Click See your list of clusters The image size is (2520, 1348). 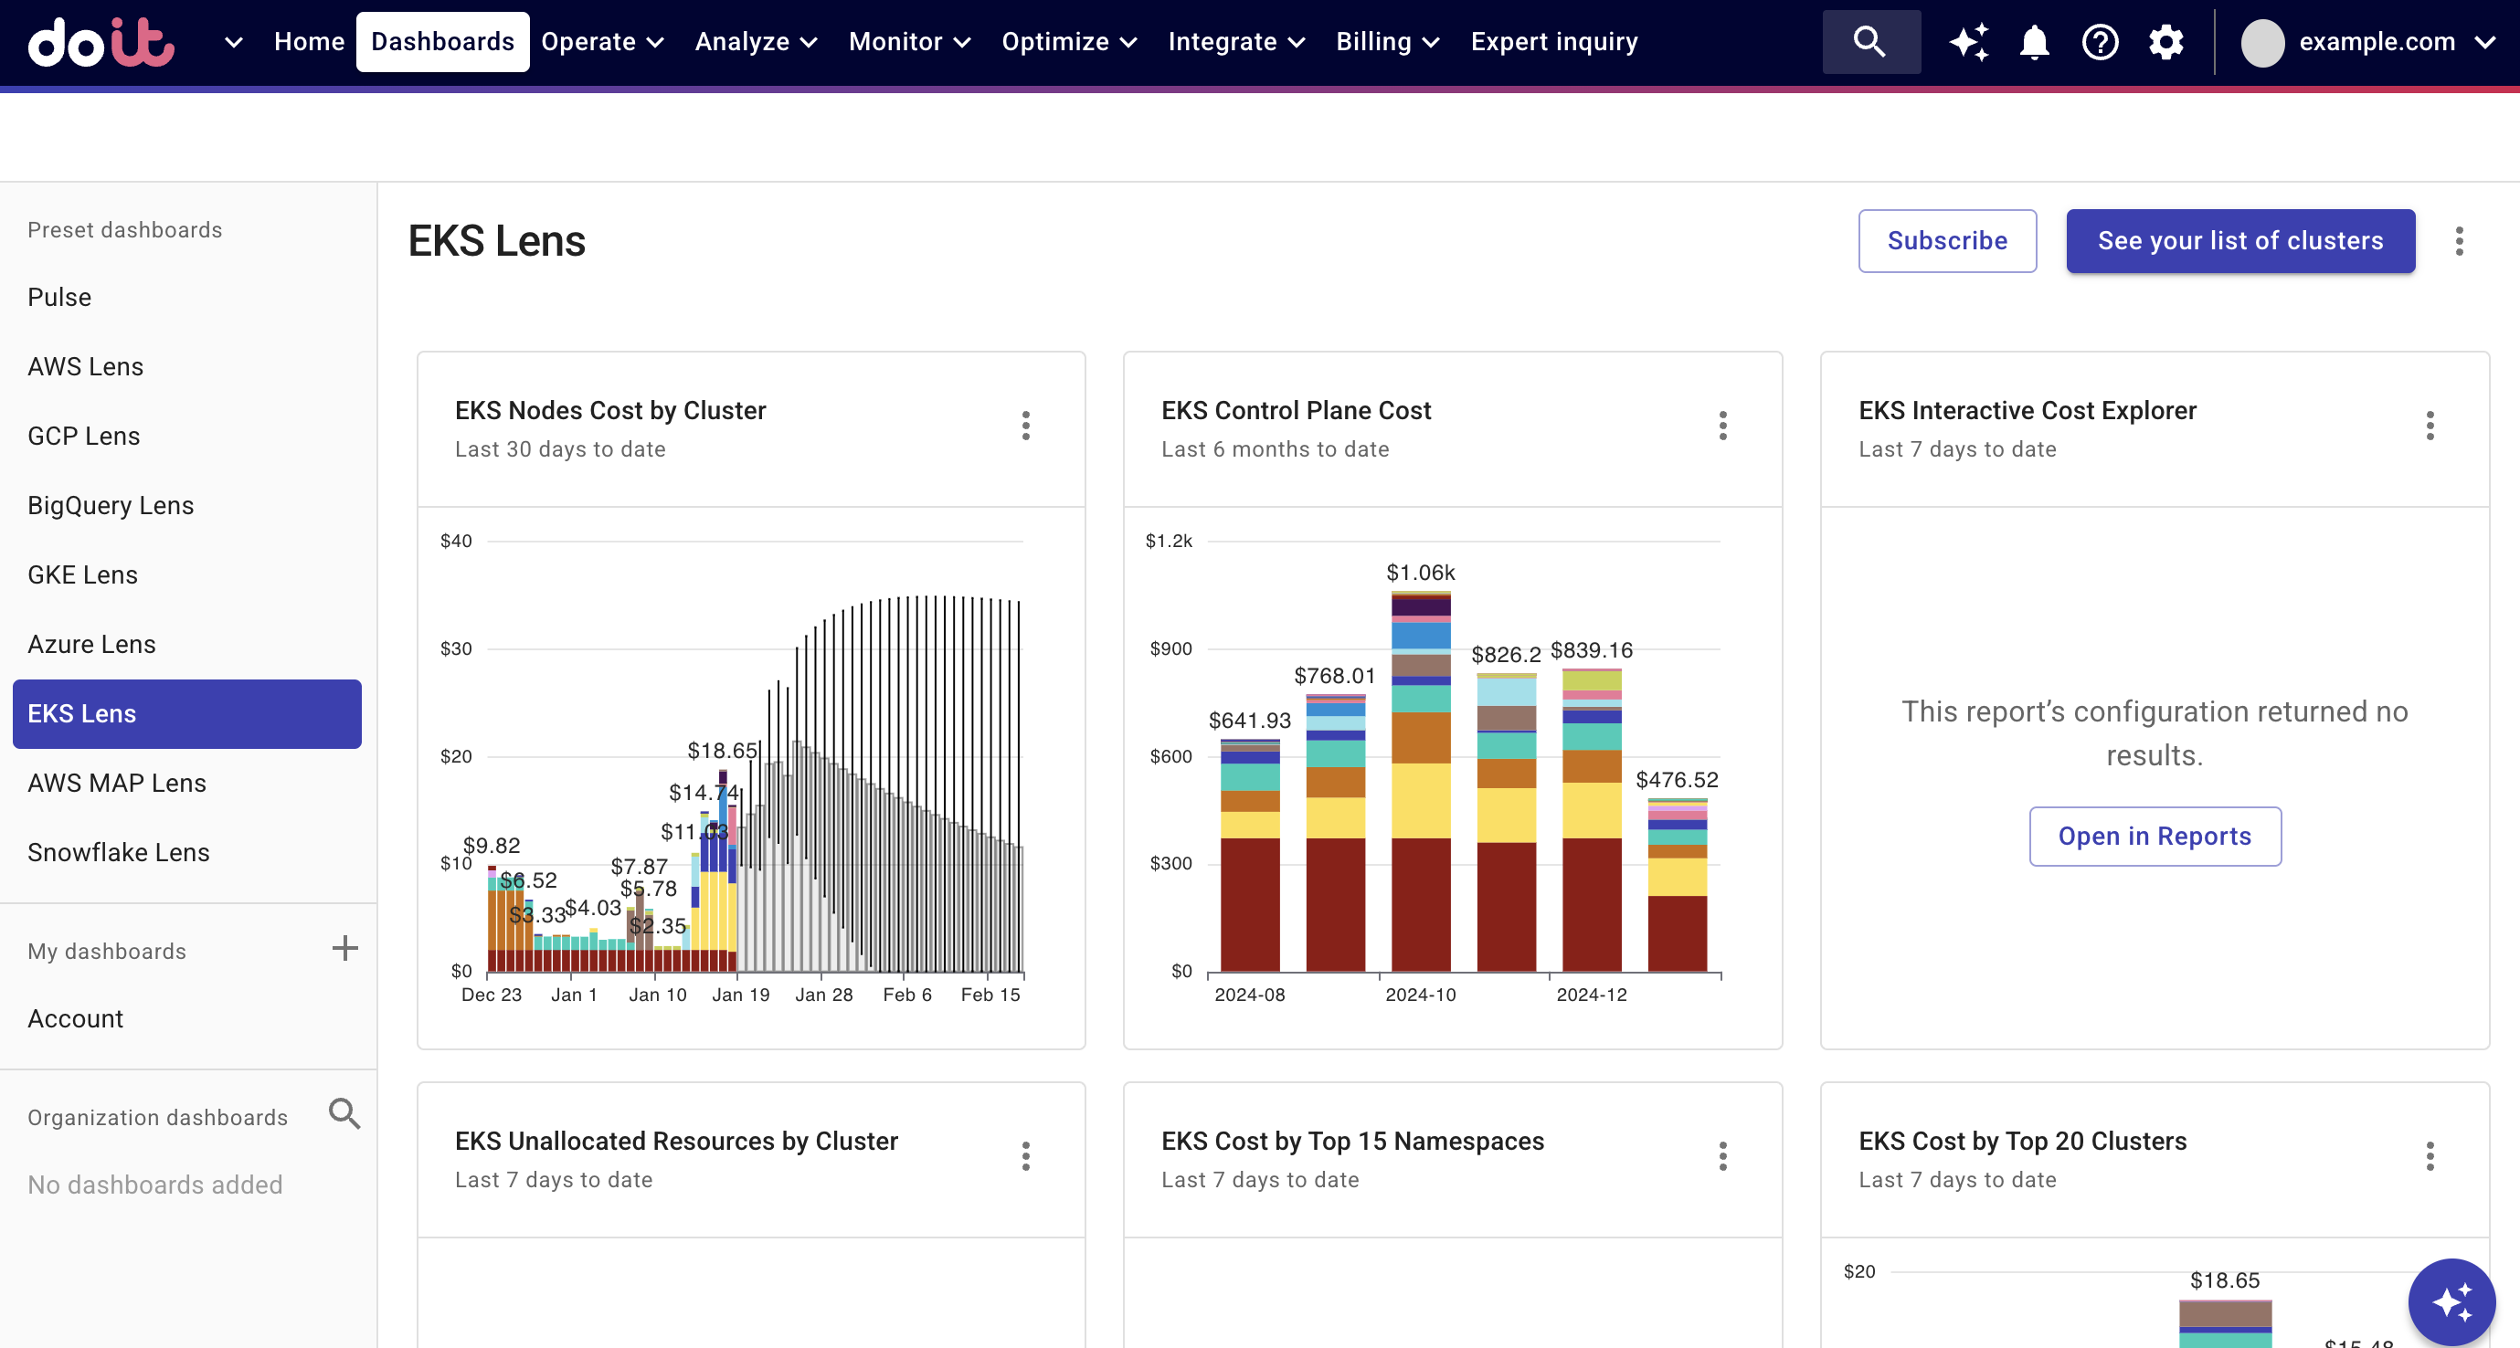tap(2240, 240)
